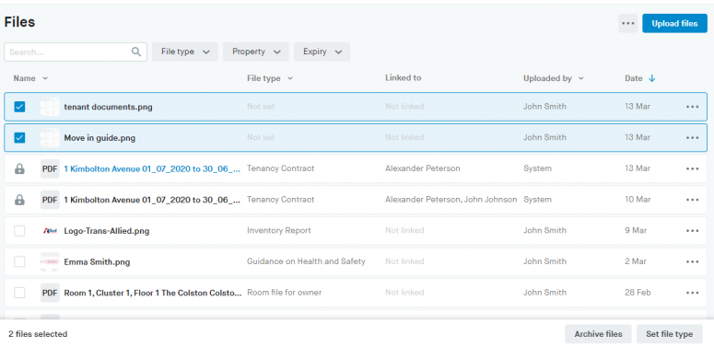
Task: Open row menu for Room 1, Cluster 1 file
Action: 692,293
